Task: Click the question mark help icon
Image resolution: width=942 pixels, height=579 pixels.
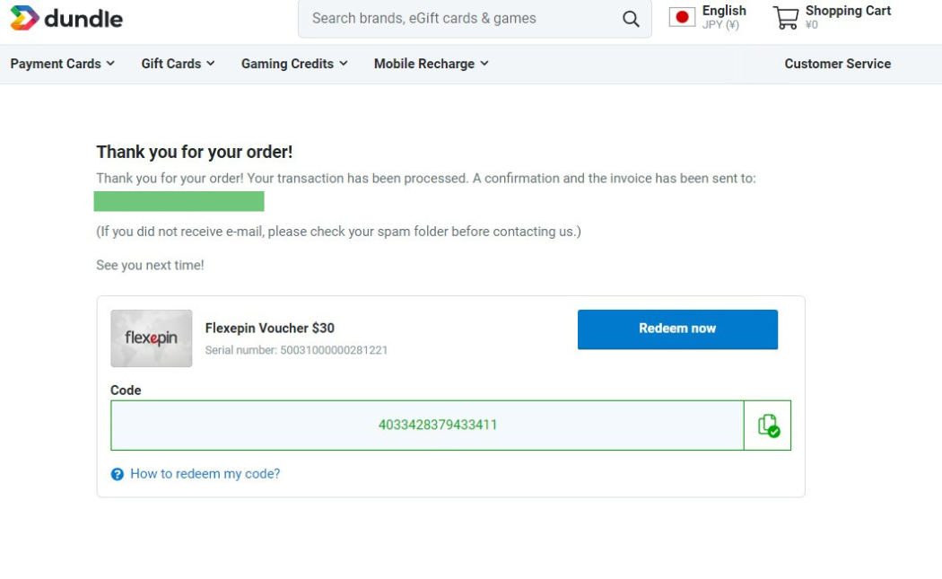Action: tap(117, 474)
